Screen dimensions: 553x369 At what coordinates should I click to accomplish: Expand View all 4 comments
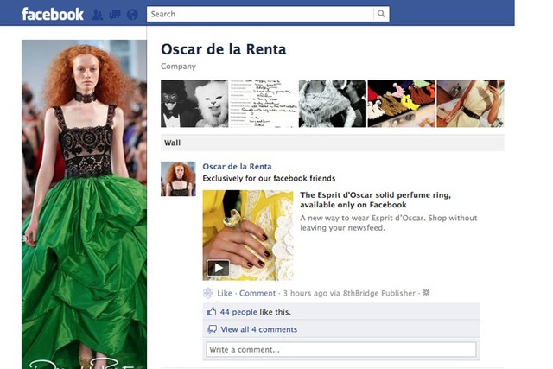pos(259,329)
